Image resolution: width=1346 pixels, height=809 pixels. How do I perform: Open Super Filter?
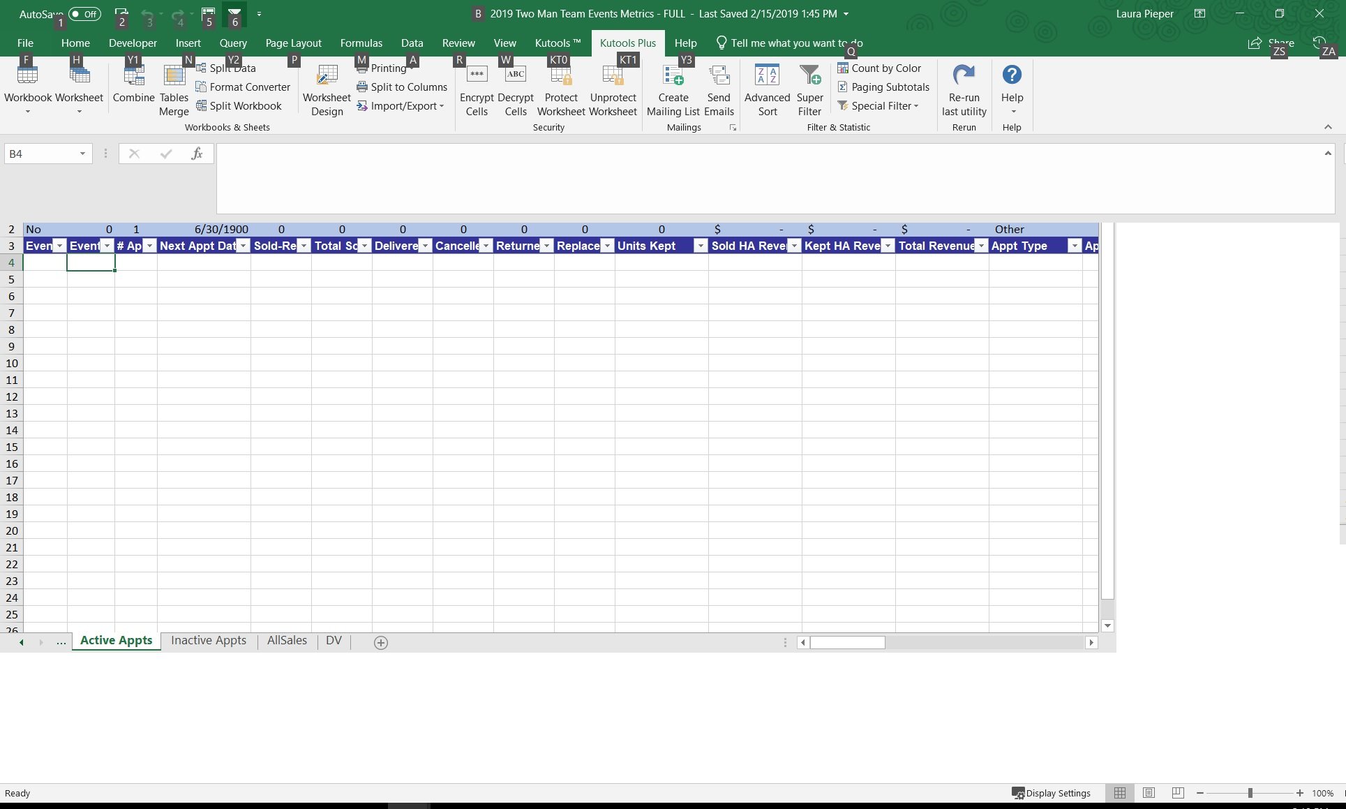(x=809, y=90)
